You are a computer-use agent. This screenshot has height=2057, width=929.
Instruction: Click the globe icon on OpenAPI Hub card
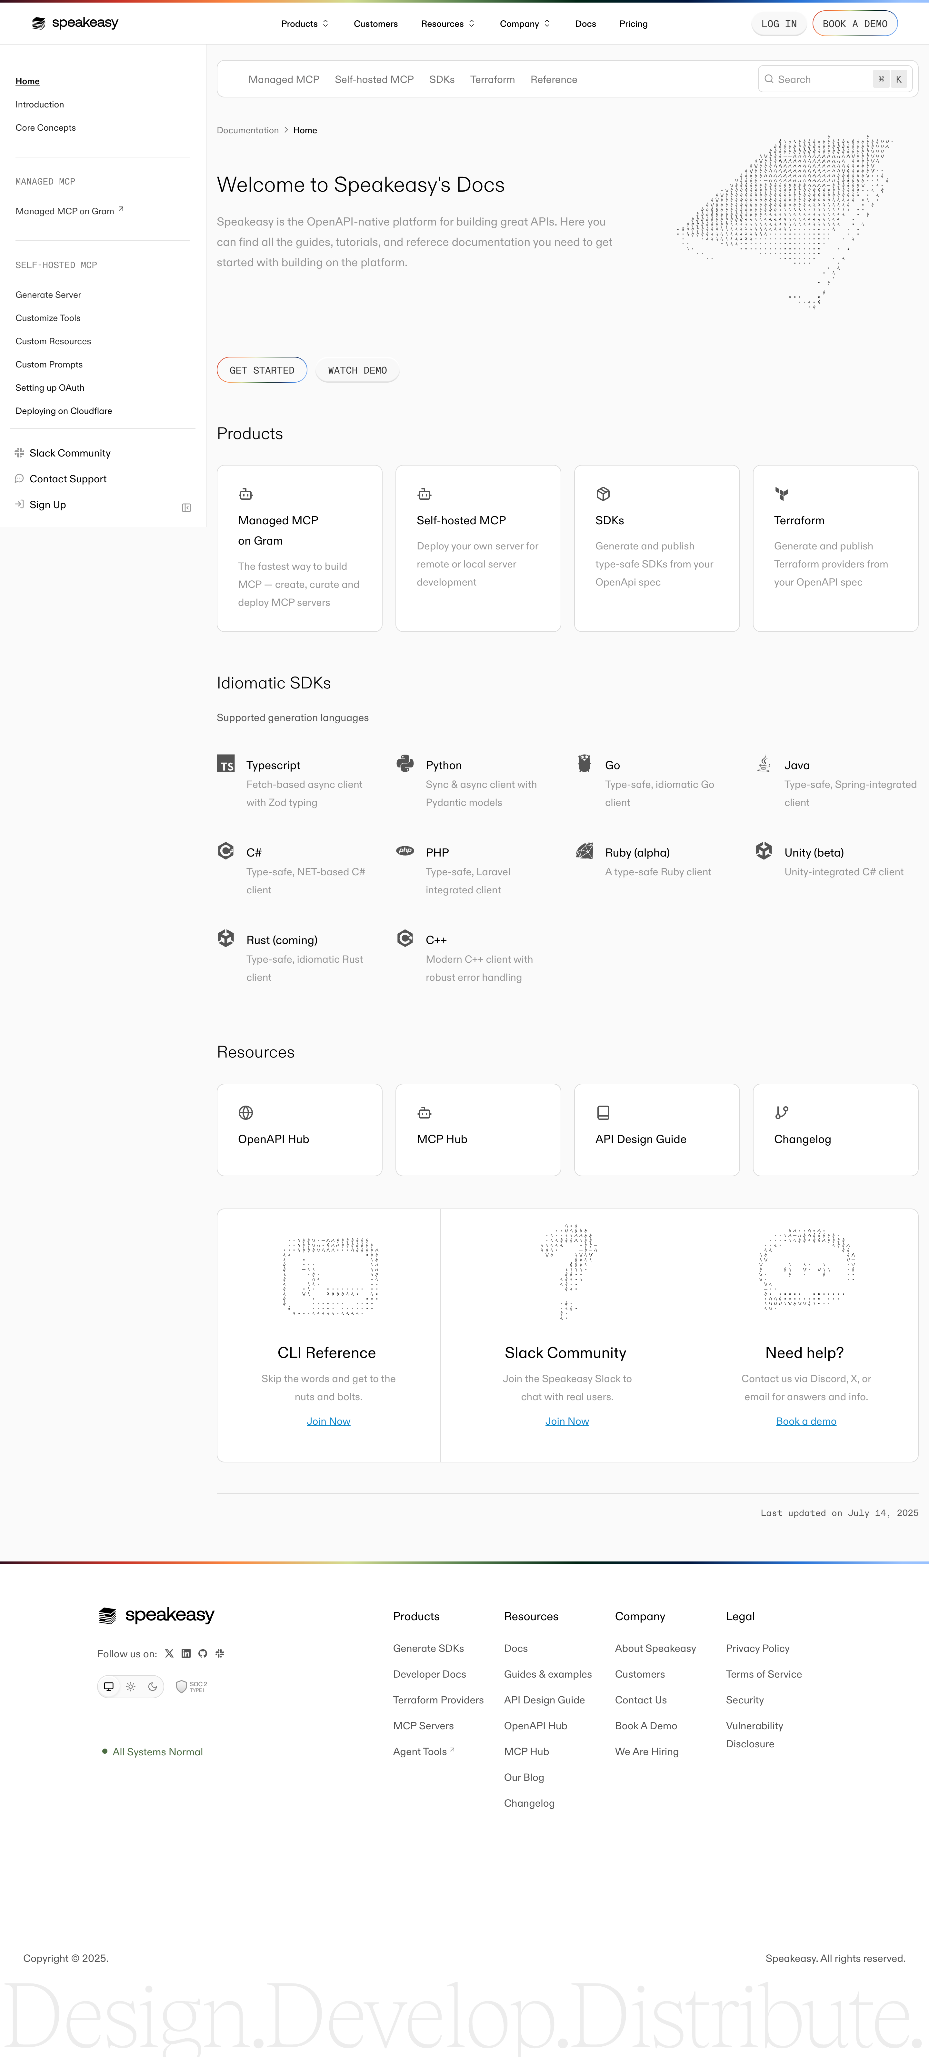[246, 1112]
